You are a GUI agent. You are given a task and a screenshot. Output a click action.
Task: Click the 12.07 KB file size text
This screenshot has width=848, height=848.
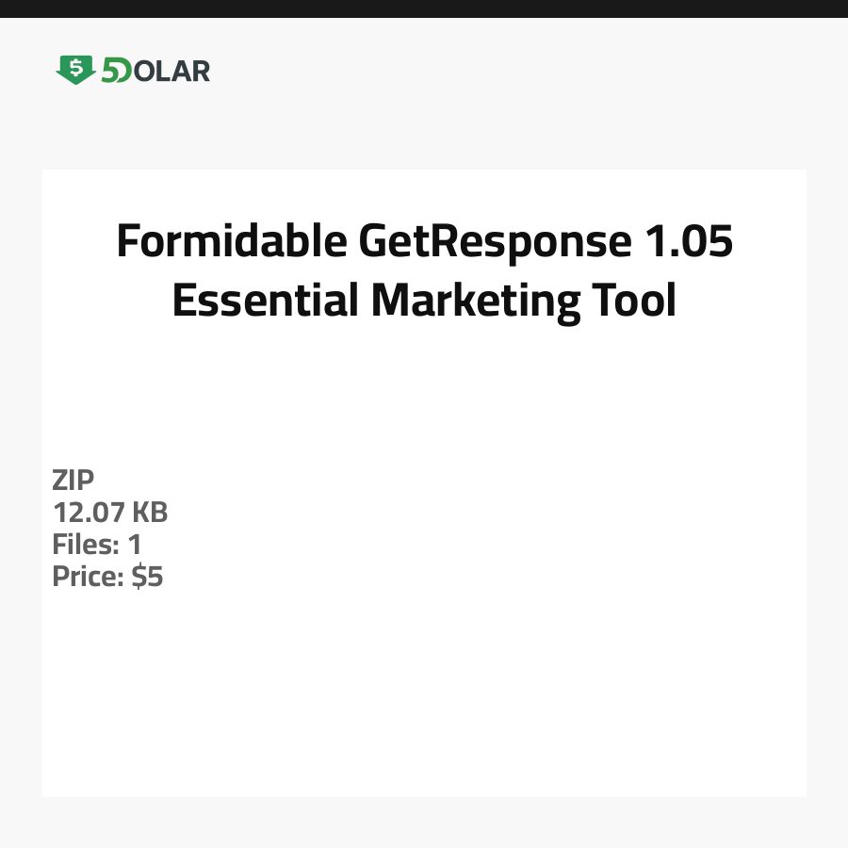point(110,513)
